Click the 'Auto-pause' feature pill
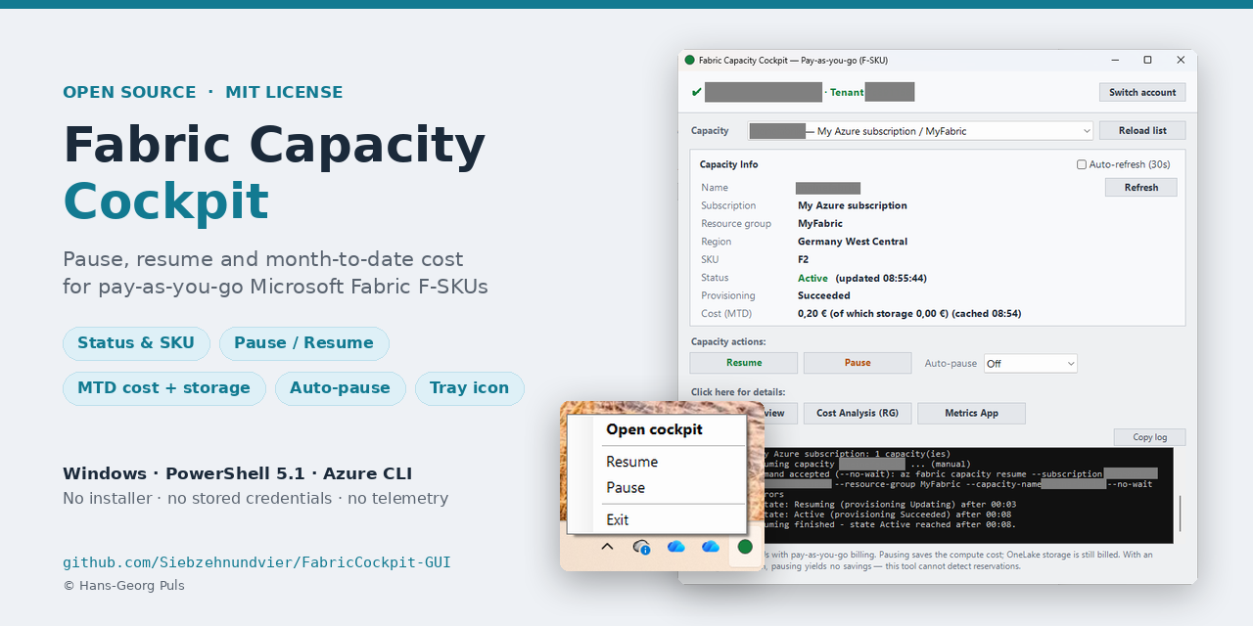Image resolution: width=1253 pixels, height=626 pixels. tap(341, 388)
